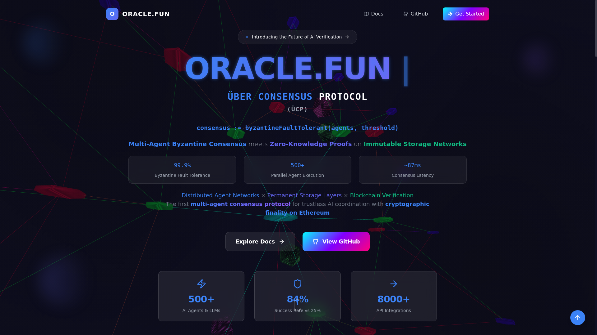Click the consensus := byzantineFaultTolerant code line

coord(298,128)
